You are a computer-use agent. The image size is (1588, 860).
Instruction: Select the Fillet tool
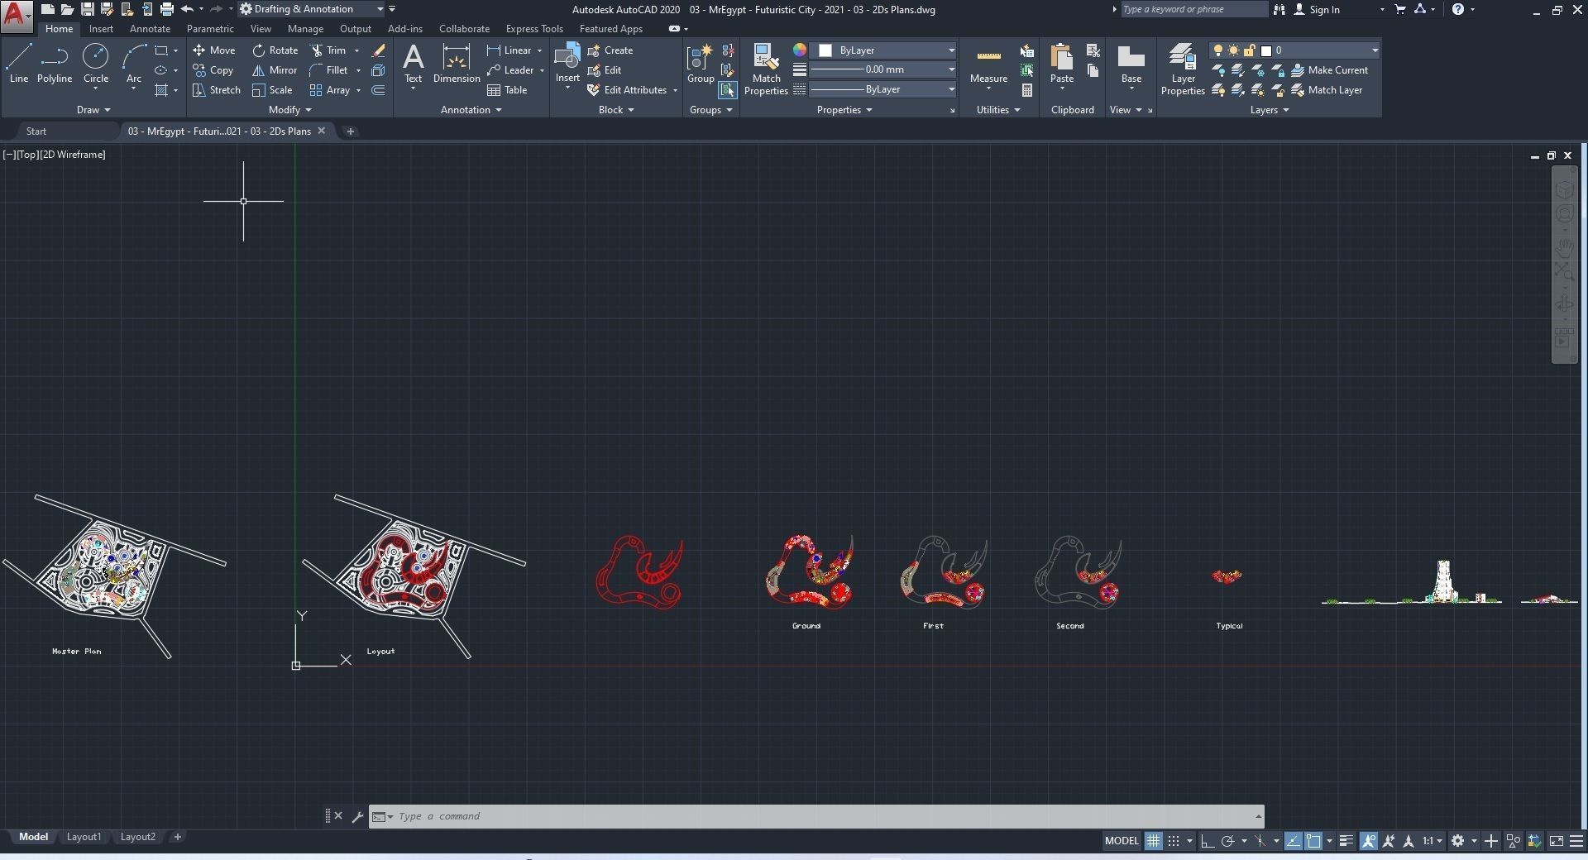coord(328,70)
